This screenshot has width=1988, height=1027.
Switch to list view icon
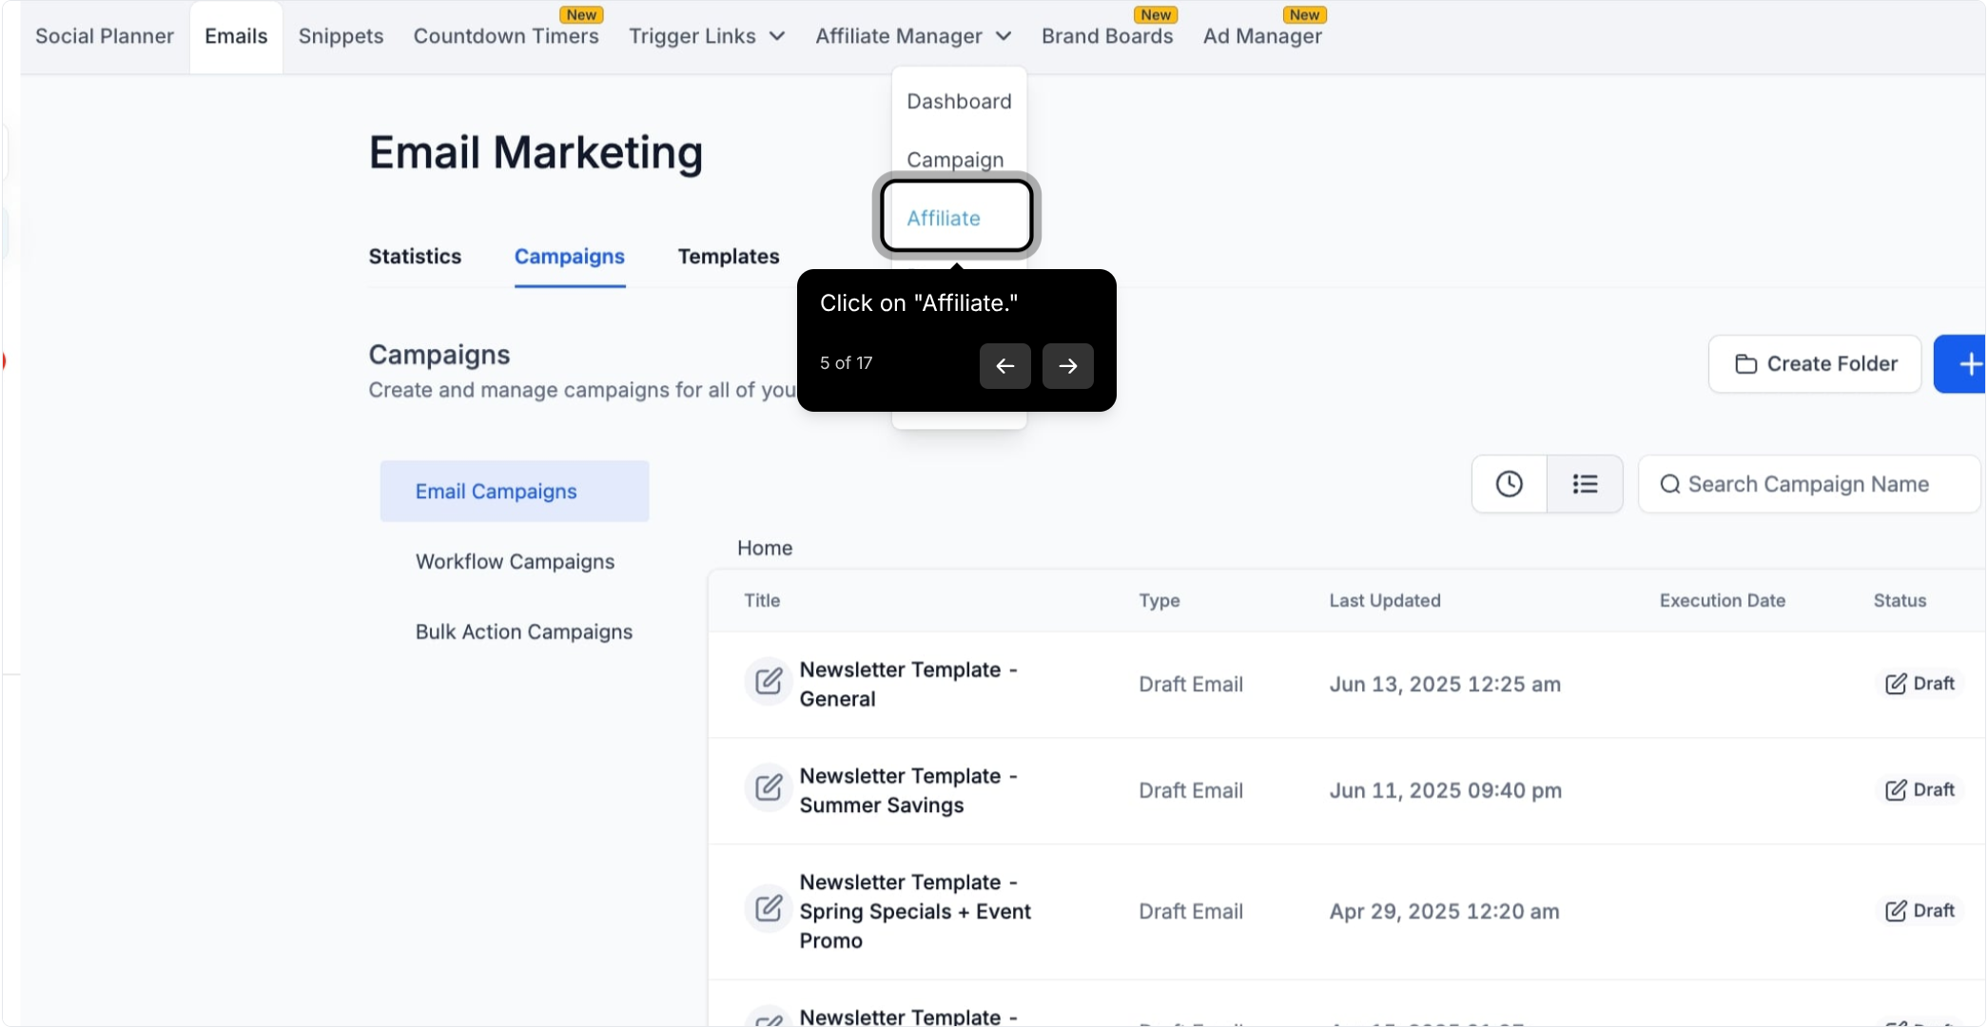click(1585, 484)
